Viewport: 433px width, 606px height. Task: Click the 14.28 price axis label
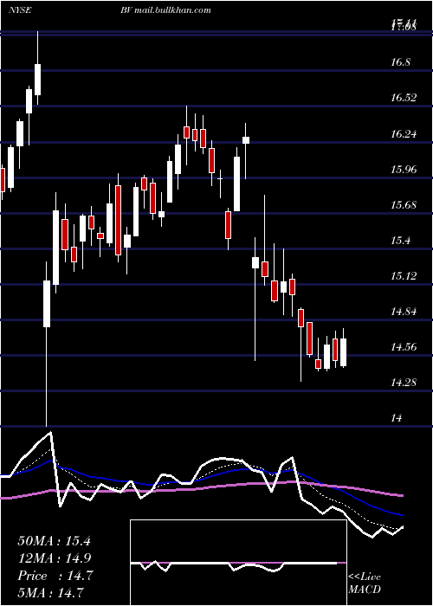click(x=404, y=383)
